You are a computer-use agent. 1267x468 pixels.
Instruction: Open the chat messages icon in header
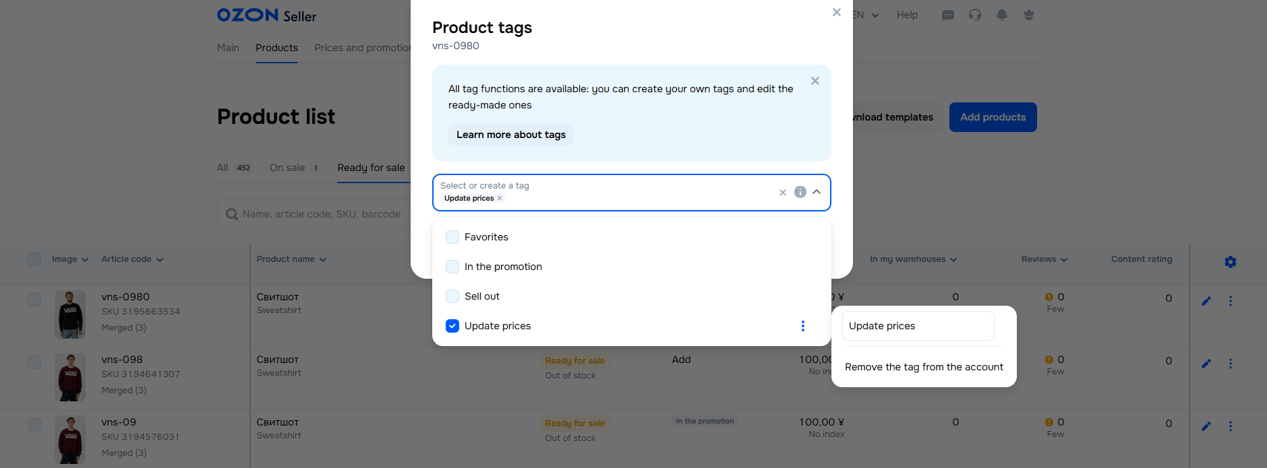pos(947,15)
